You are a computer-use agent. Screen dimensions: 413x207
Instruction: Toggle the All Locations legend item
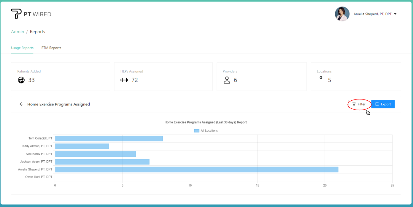click(x=209, y=131)
